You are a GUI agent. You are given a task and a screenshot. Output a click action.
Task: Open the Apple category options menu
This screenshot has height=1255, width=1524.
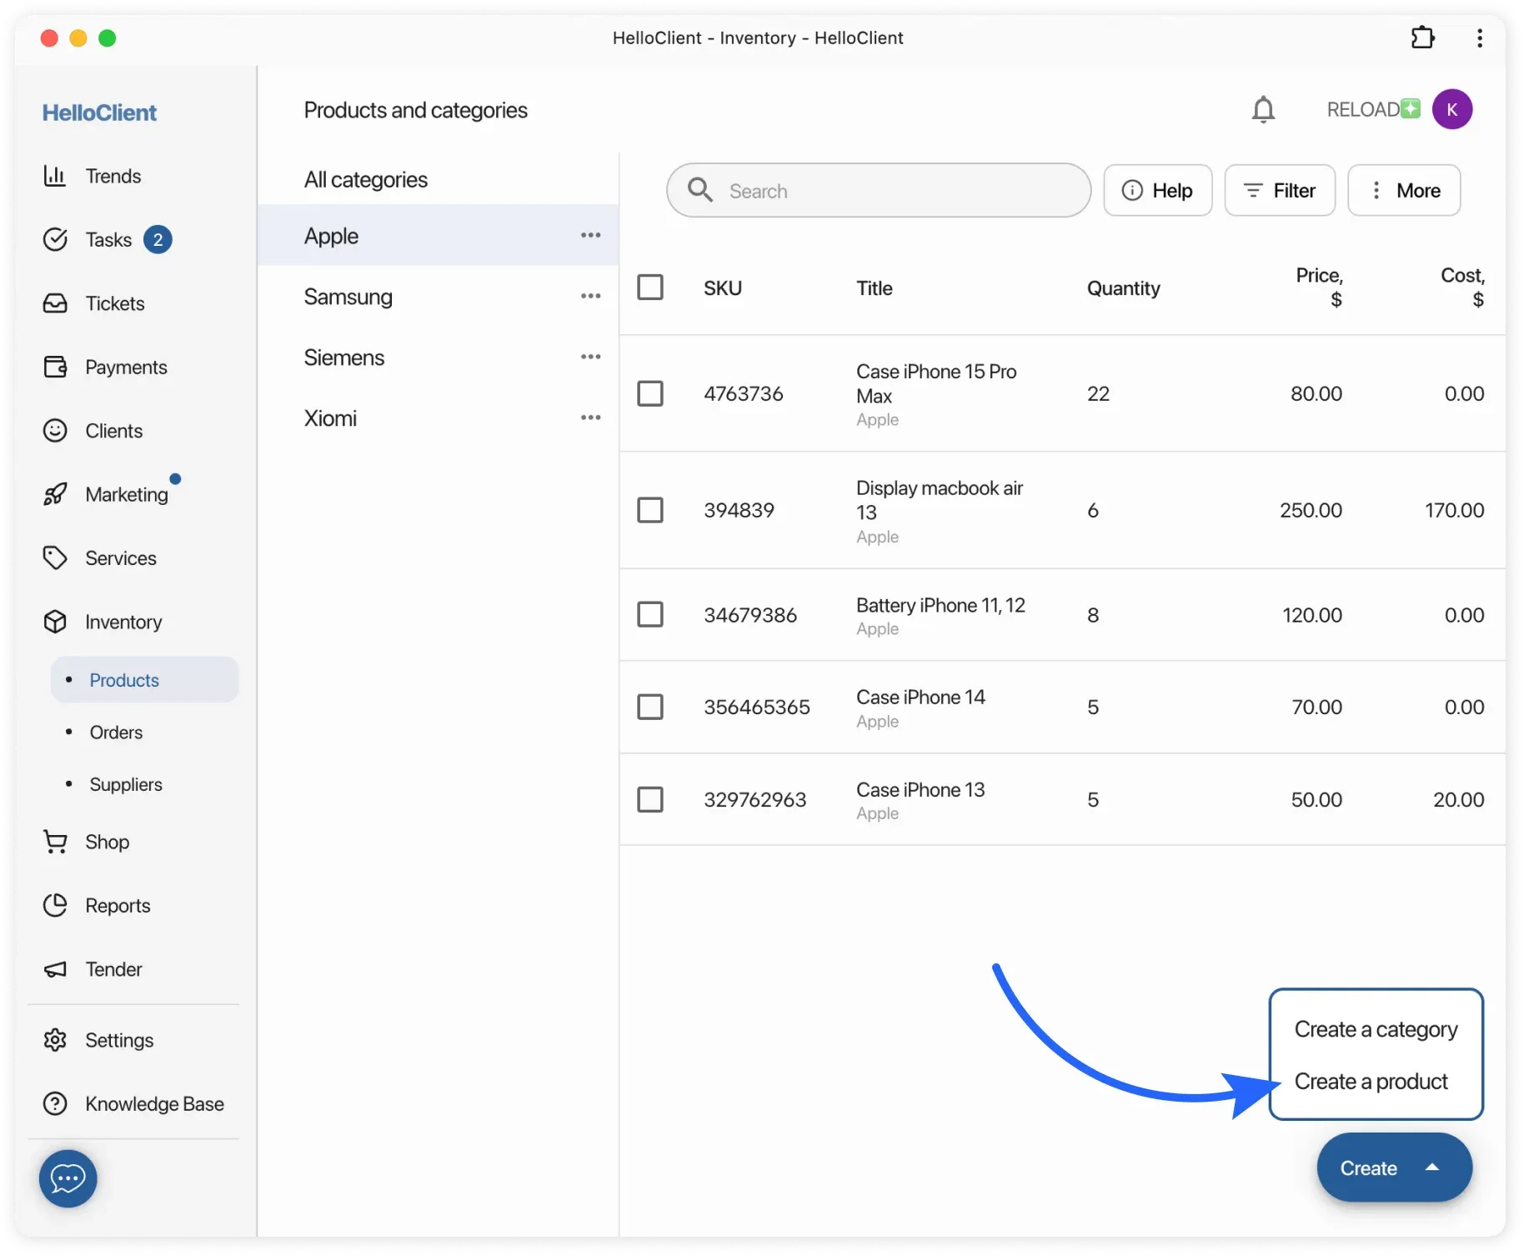coord(590,235)
